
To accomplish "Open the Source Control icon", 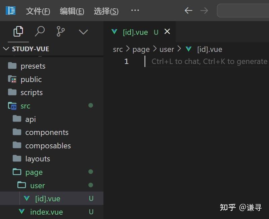I will (61, 31).
